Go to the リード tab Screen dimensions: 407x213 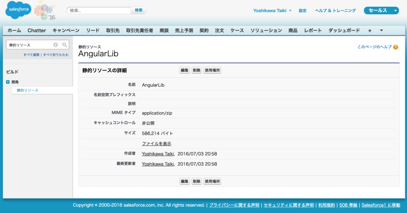[93, 31]
